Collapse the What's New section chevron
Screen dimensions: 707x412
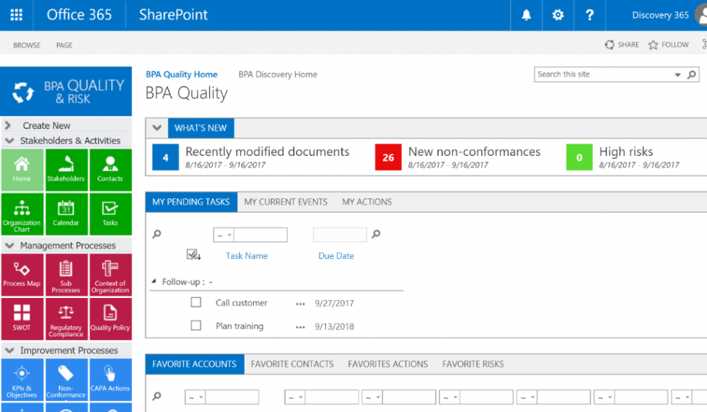pos(157,128)
